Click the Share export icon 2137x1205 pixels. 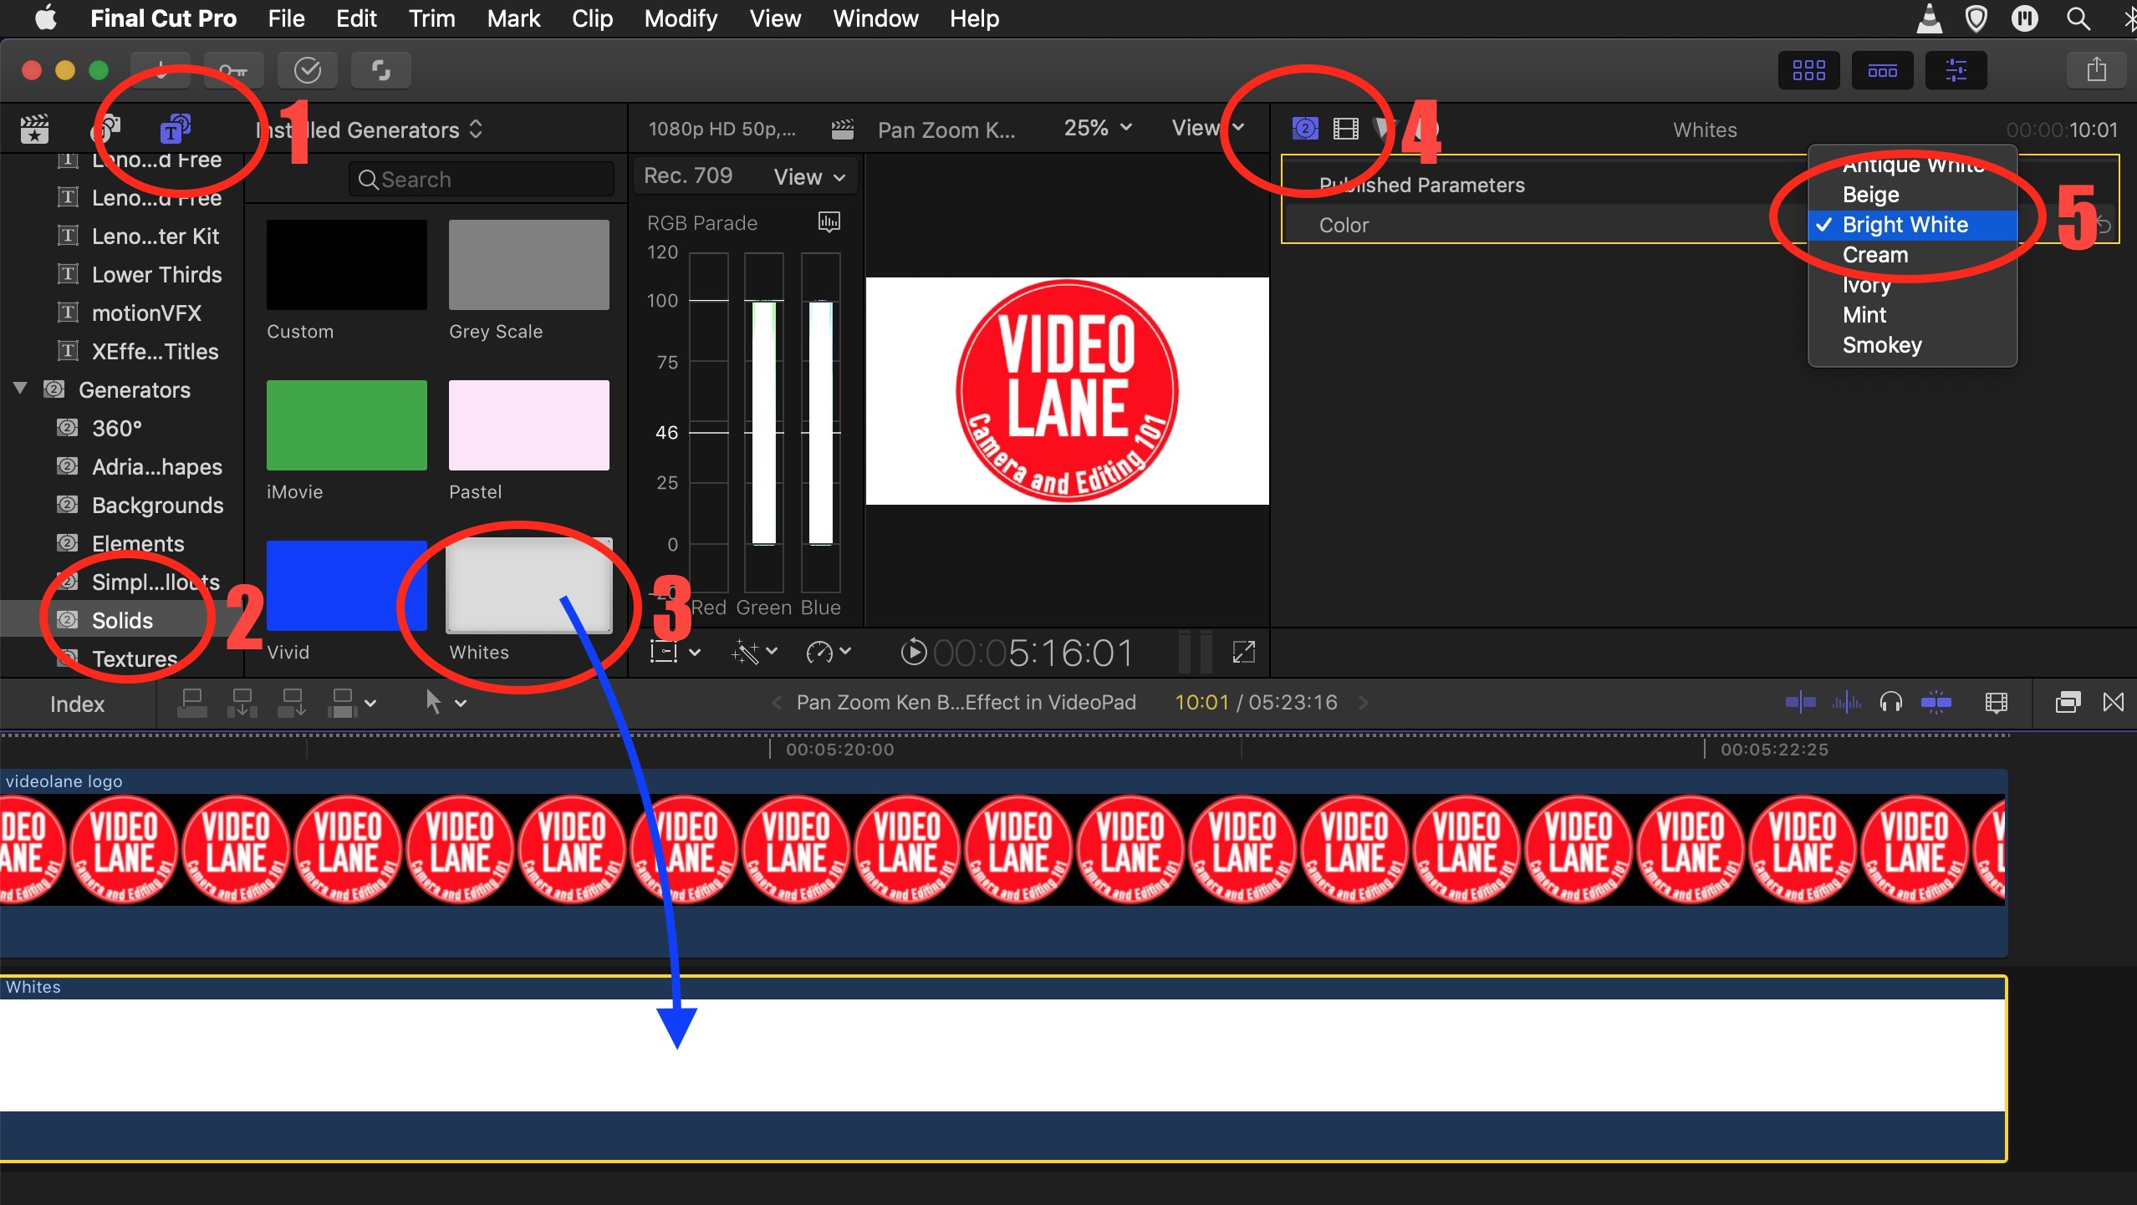[2096, 71]
